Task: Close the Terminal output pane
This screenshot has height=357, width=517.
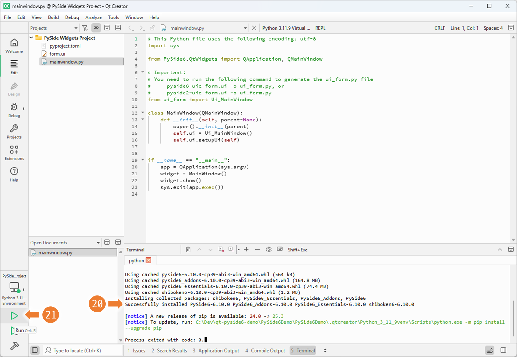Action: pyautogui.click(x=511, y=250)
